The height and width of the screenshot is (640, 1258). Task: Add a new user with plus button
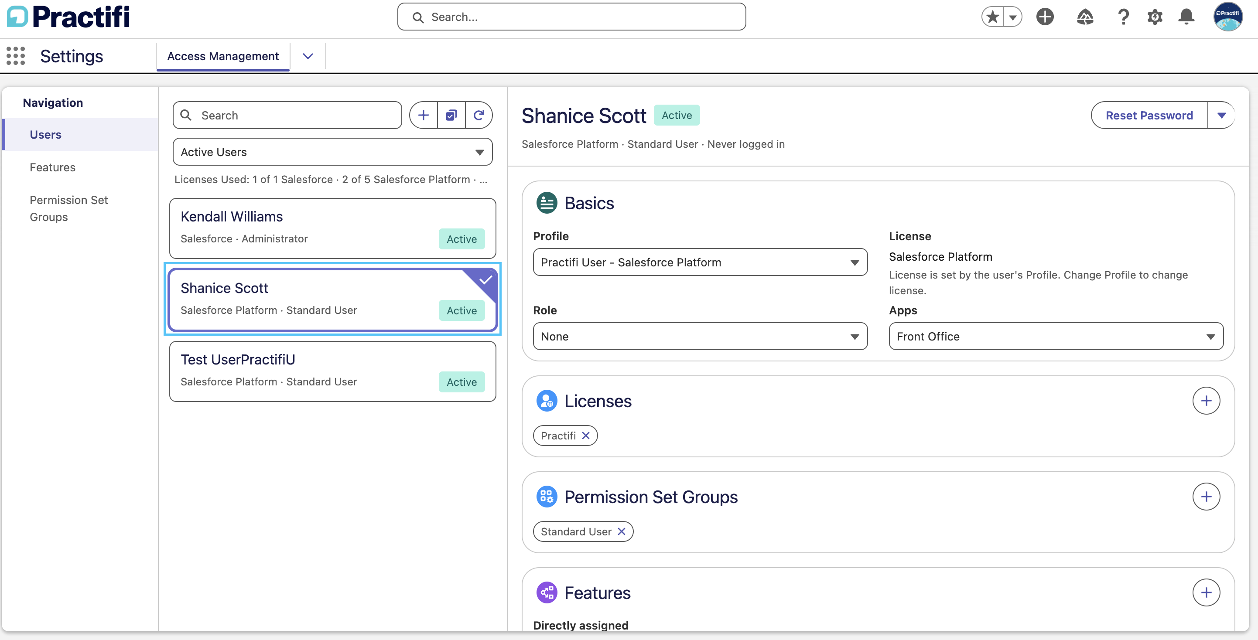click(x=424, y=115)
